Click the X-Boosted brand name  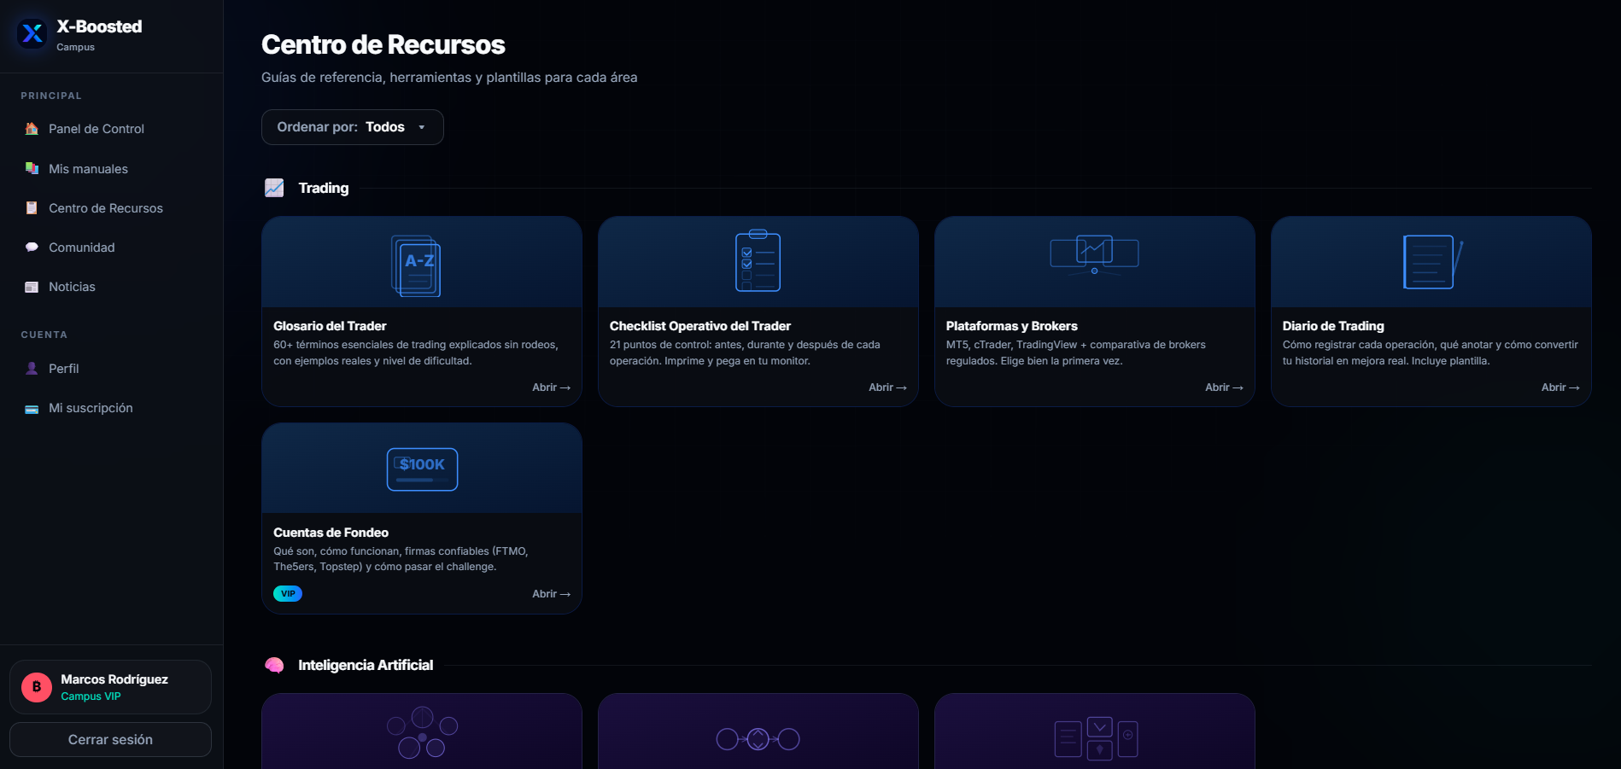pyautogui.click(x=99, y=26)
